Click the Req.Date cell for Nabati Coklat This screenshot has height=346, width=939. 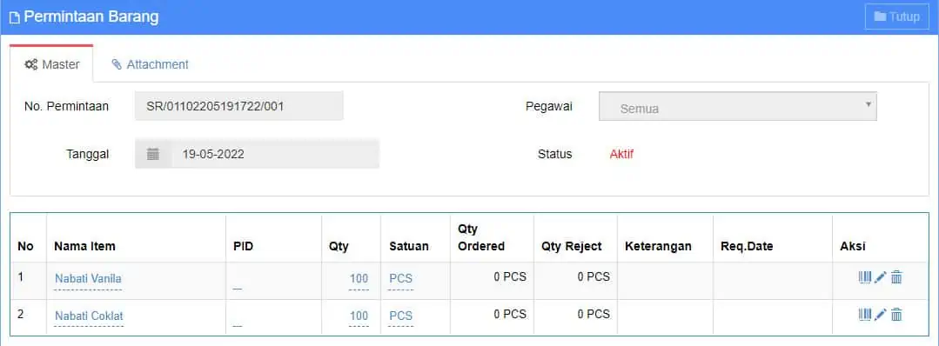(773, 318)
